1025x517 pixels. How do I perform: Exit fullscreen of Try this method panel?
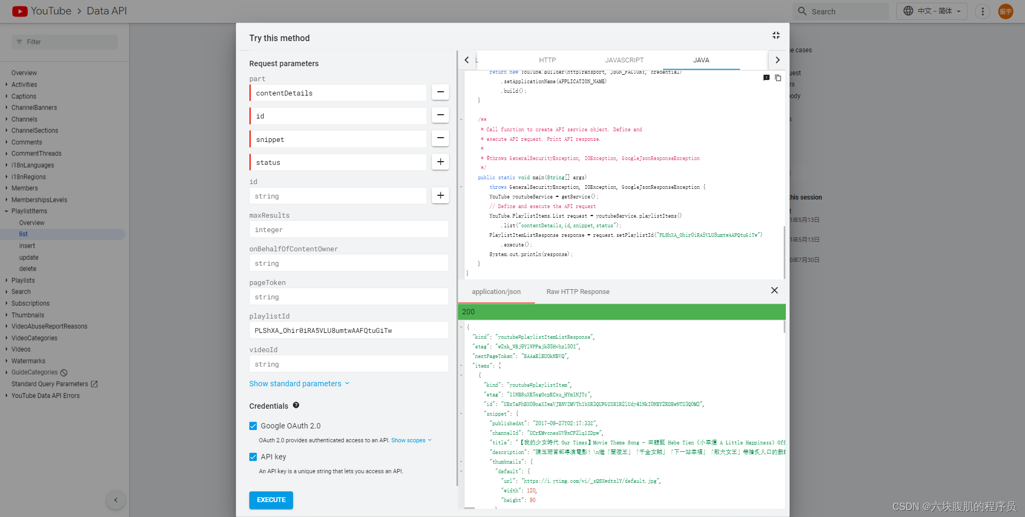click(776, 35)
